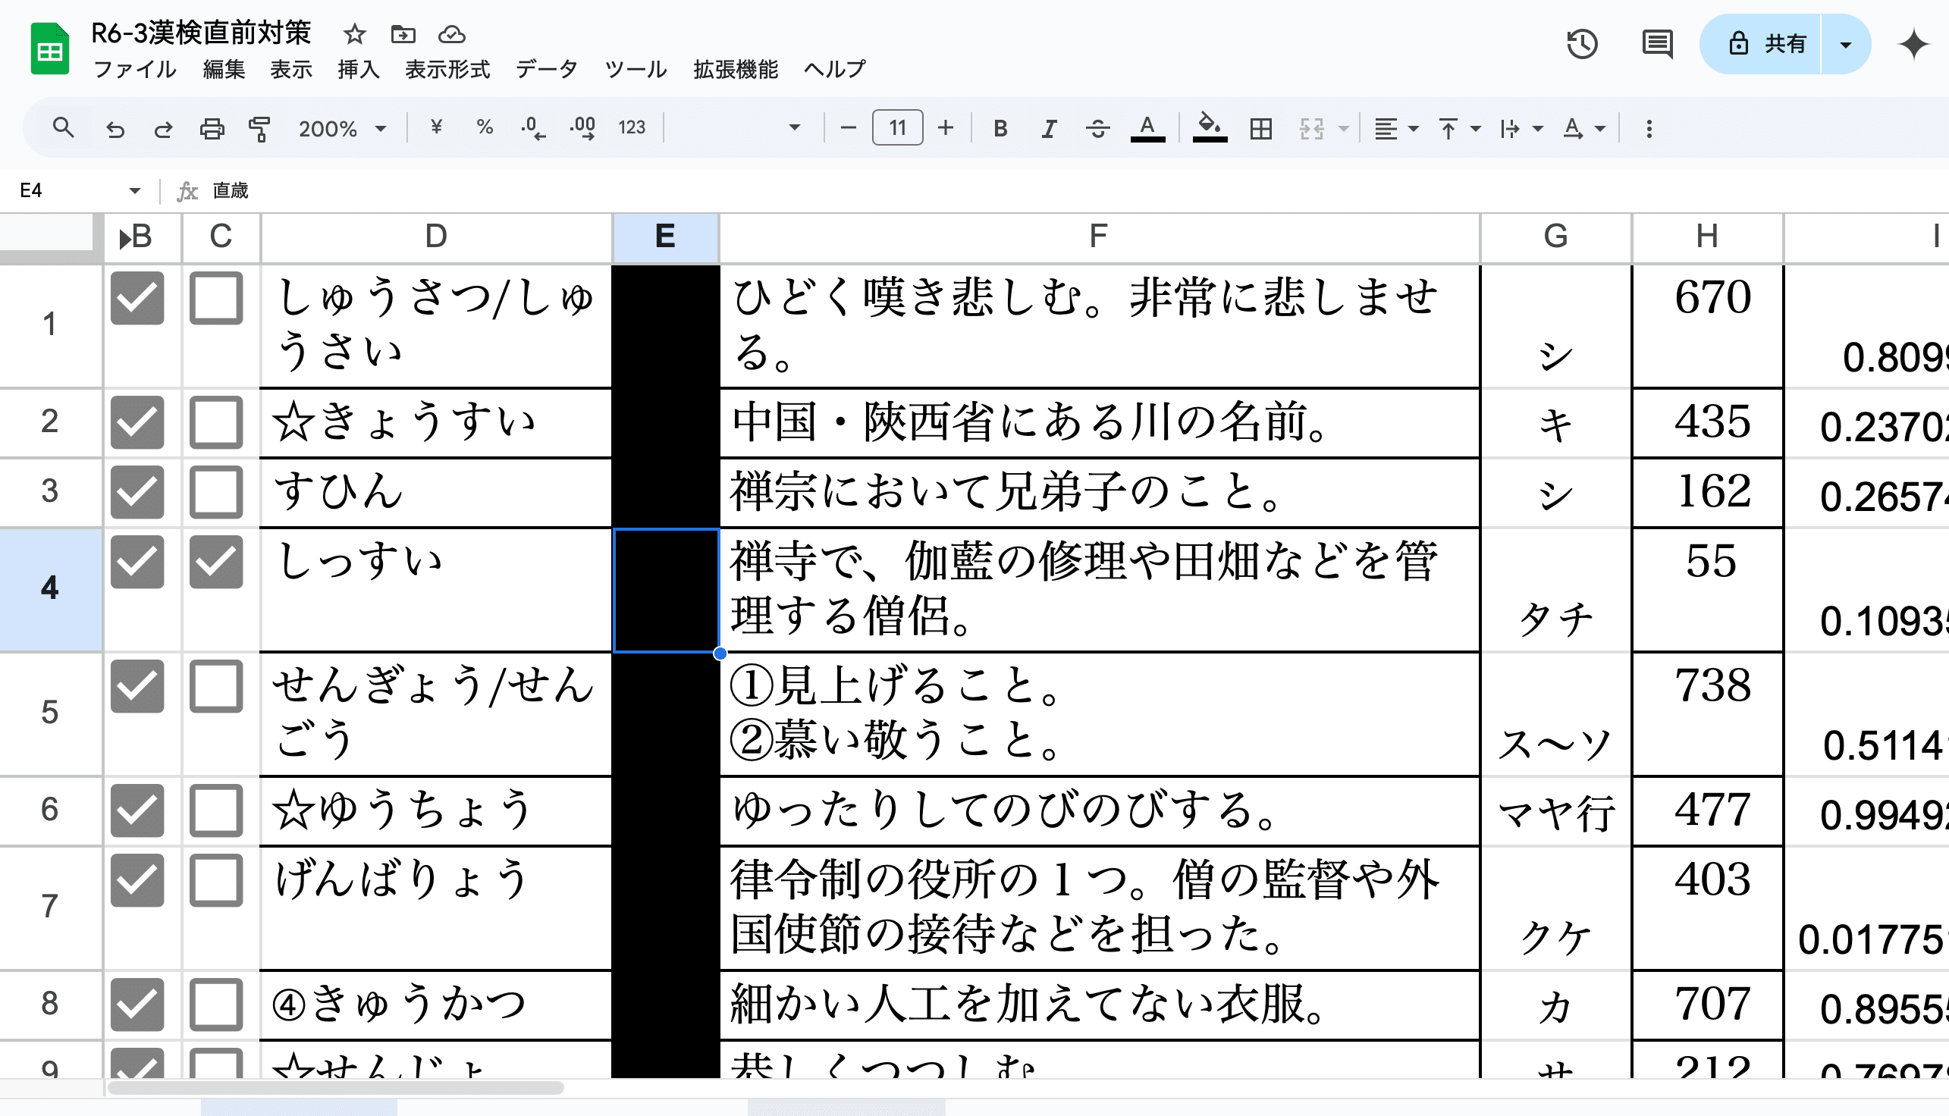Open text wrapping dropdown
Viewport: 1949px width, 1116px height.
[1521, 129]
